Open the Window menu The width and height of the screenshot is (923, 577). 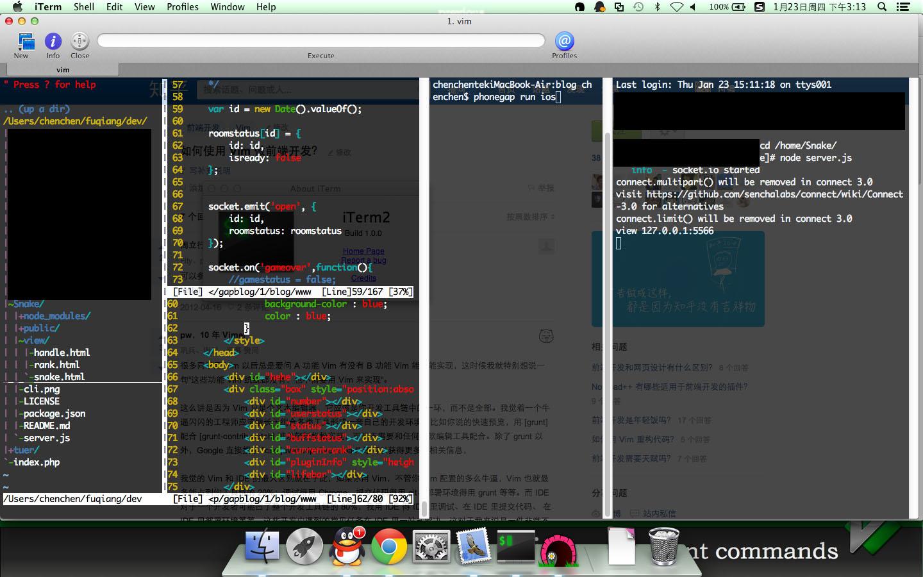click(228, 7)
